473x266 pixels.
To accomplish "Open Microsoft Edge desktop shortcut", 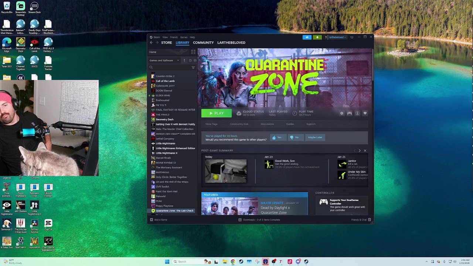I will click(x=7, y=44).
